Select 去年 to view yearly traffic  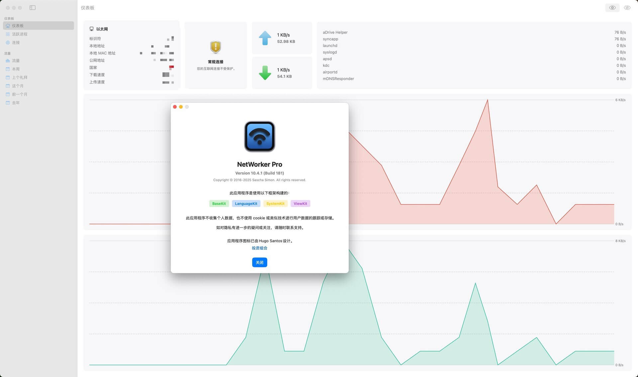pos(16,103)
